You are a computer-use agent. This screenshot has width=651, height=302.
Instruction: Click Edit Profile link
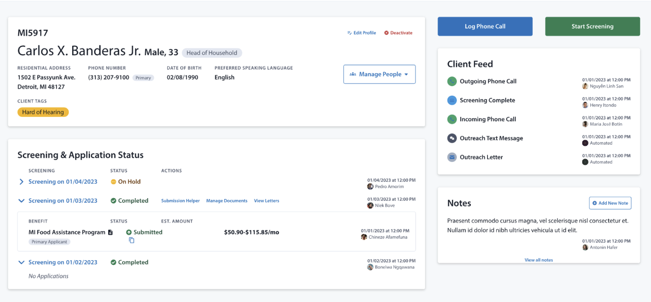coord(362,33)
